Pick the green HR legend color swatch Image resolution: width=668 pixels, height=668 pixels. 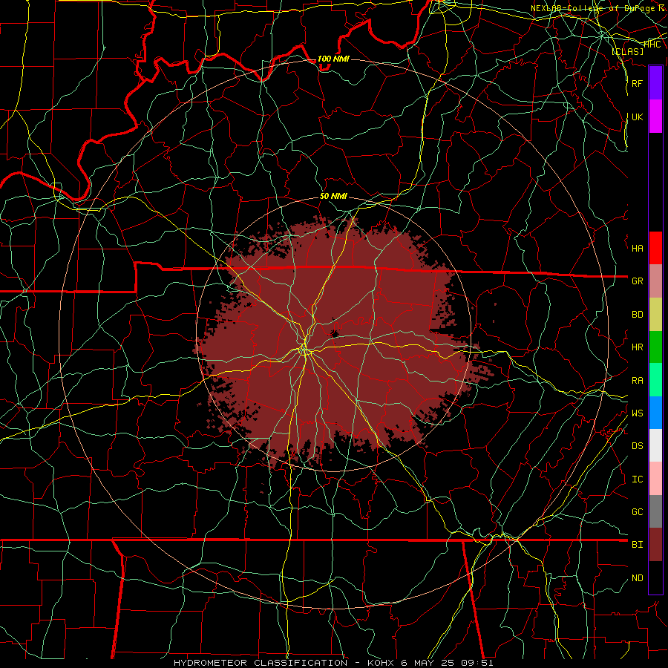coord(655,347)
